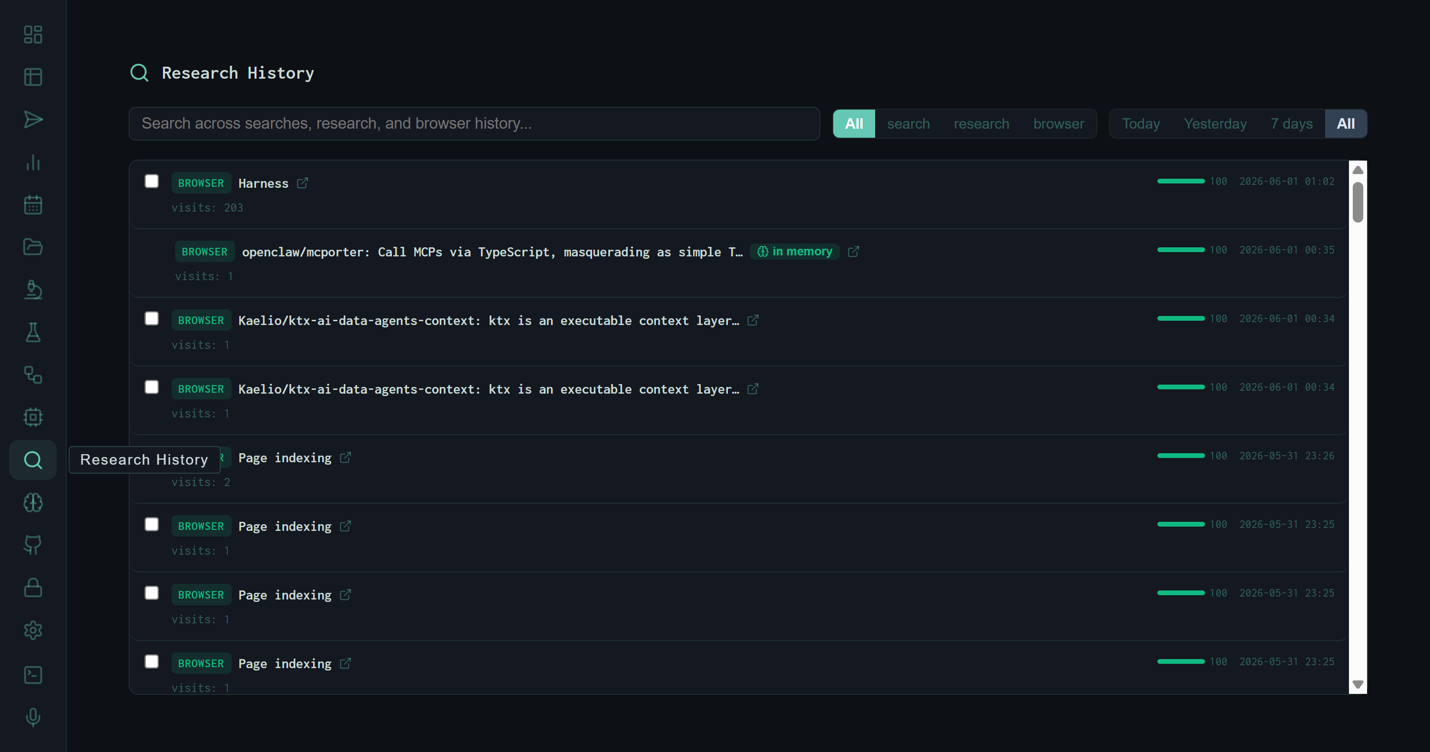Click score bar on 2026-05-31 23:26 row

pos(1181,456)
